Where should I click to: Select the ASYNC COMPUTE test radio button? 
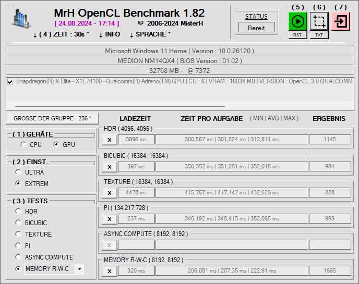tap(18, 257)
